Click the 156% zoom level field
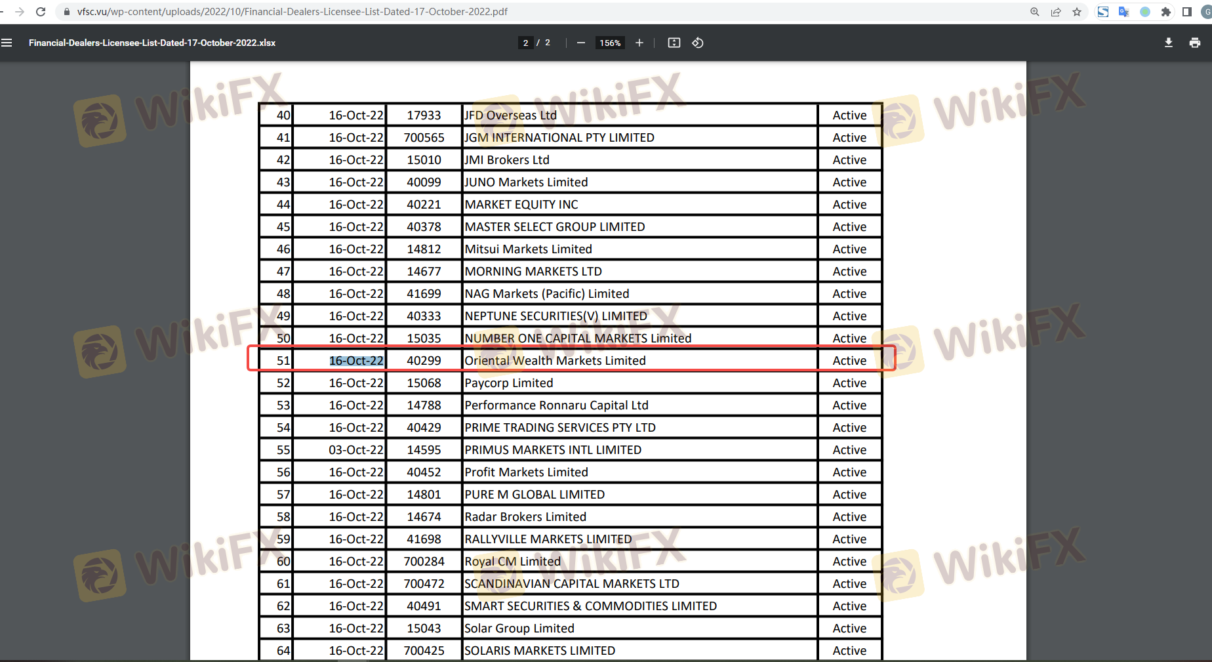 (609, 43)
